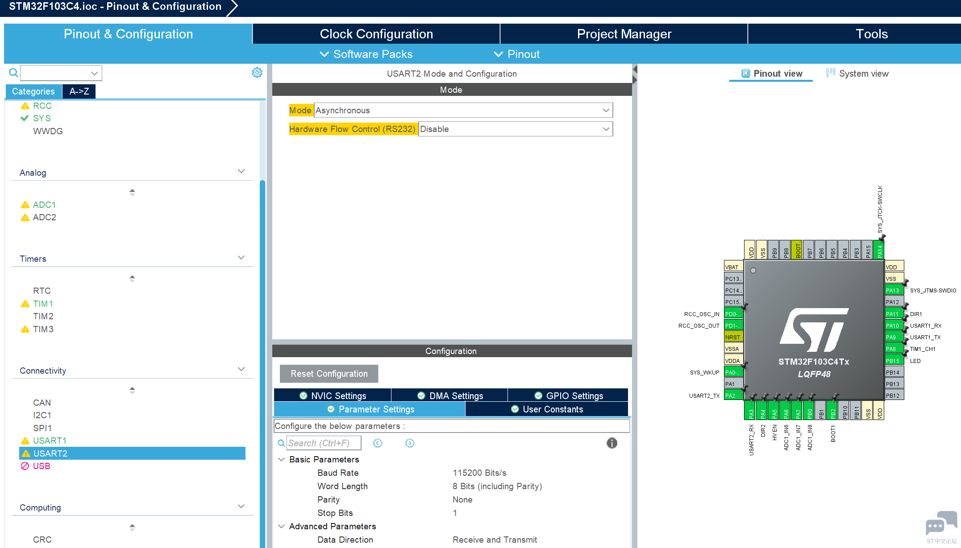Image resolution: width=961 pixels, height=548 pixels.
Task: Click the PB15 LED pin on the chip
Action: (x=894, y=361)
